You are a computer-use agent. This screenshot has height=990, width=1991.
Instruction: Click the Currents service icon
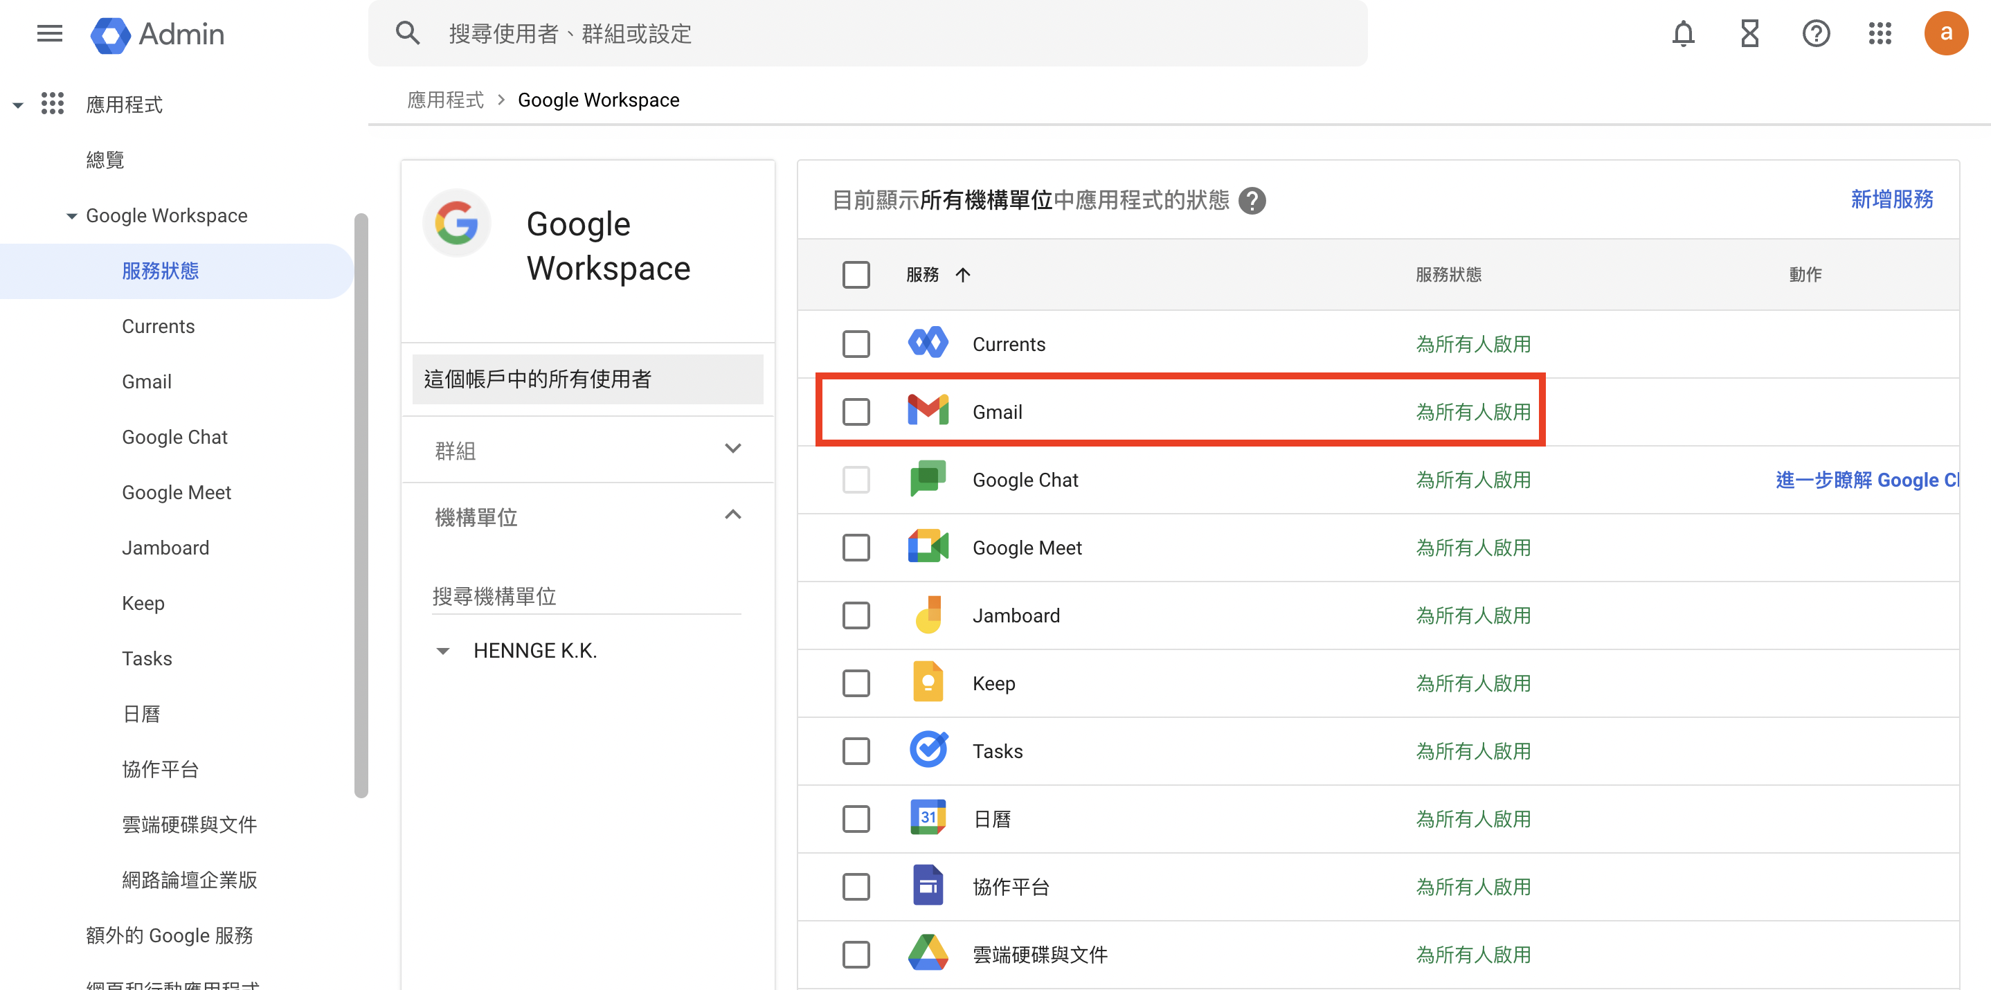[x=928, y=343]
